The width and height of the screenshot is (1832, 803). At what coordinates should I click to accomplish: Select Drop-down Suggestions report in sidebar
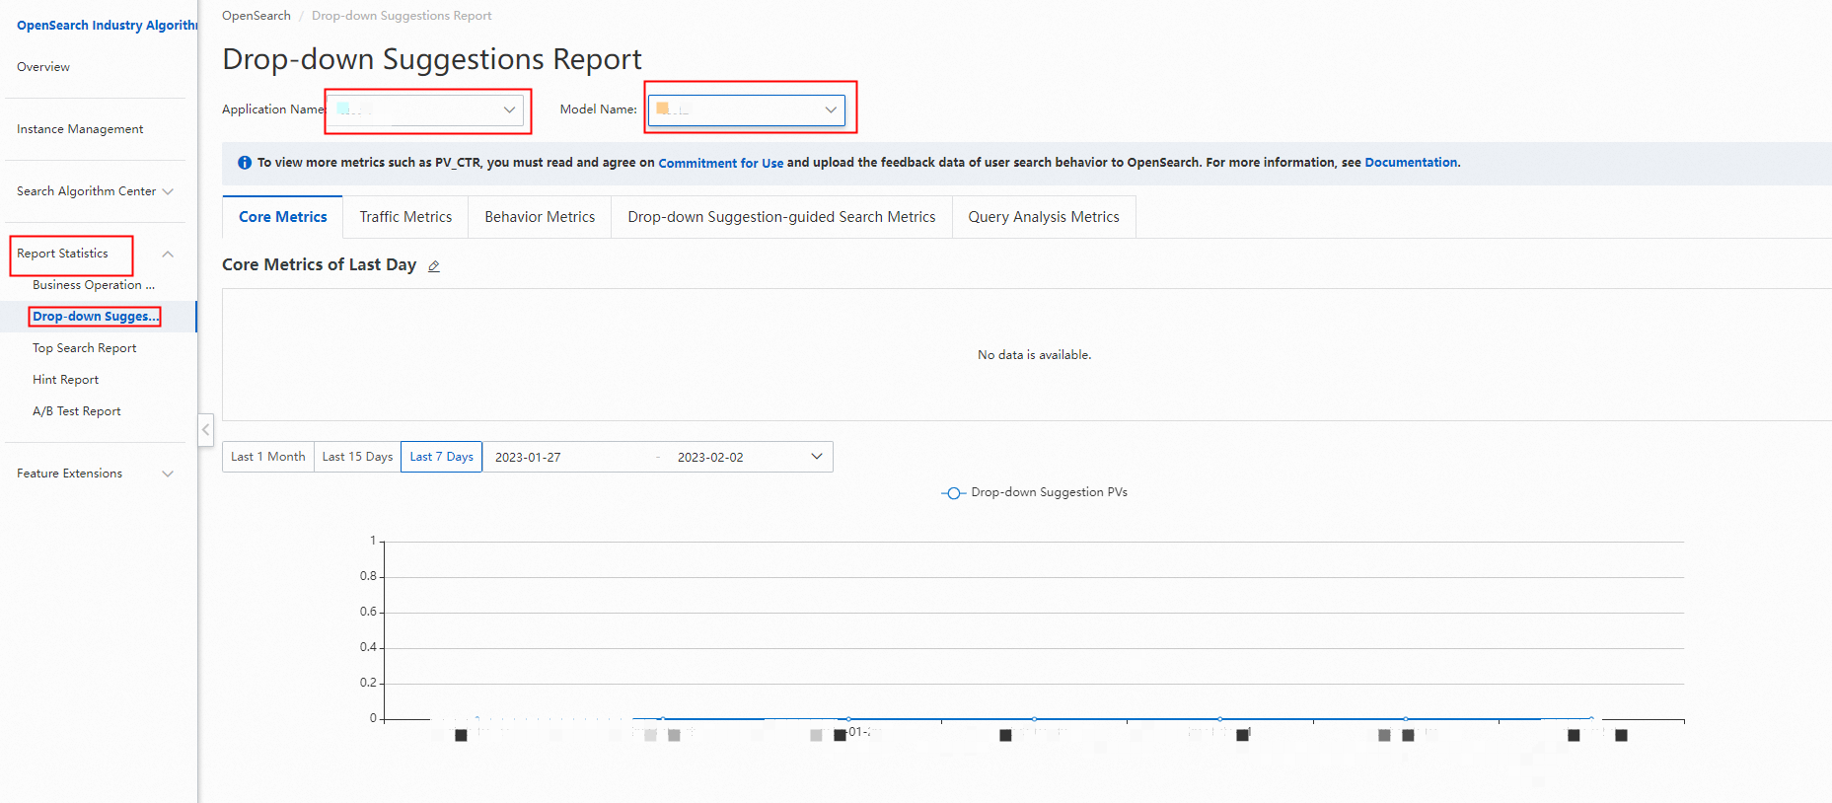coord(96,317)
